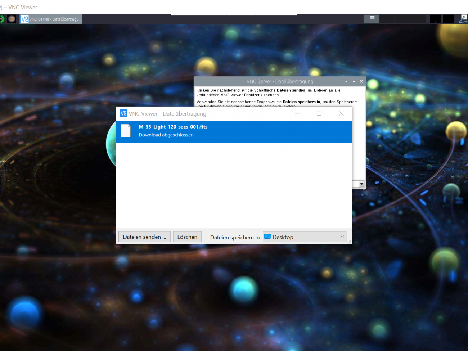Select the M_33_Light_120_secs_001.fits download entry
This screenshot has height=351, width=468.
pyautogui.click(x=234, y=131)
